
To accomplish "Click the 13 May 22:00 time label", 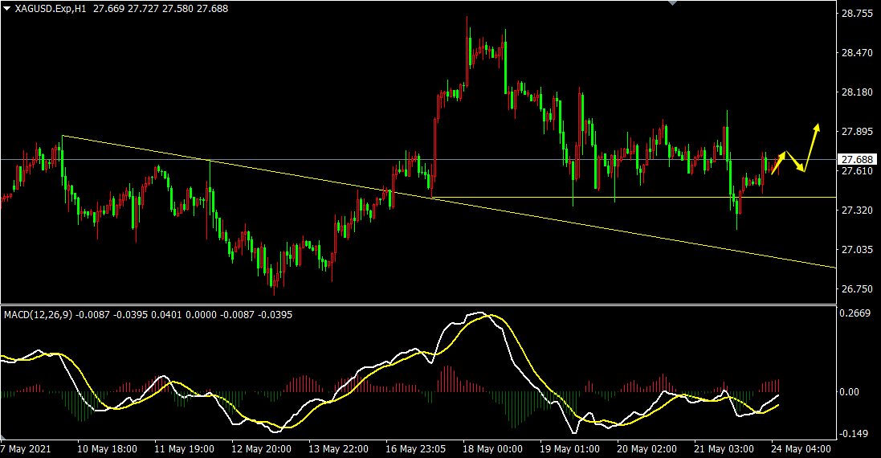I will click(340, 449).
